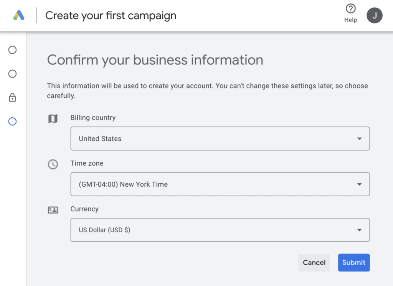393x286 pixels.
Task: Expand the Time zone selector
Action: coord(359,184)
